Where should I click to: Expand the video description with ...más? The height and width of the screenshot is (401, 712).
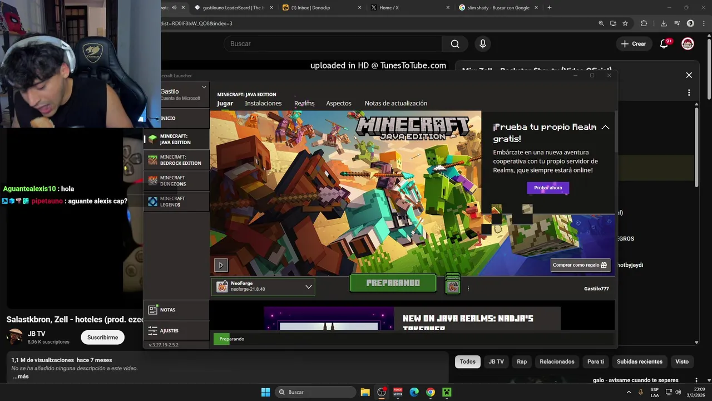coord(21,376)
